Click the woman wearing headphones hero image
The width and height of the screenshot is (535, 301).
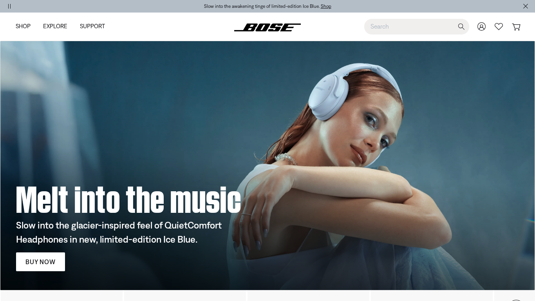[267, 165]
